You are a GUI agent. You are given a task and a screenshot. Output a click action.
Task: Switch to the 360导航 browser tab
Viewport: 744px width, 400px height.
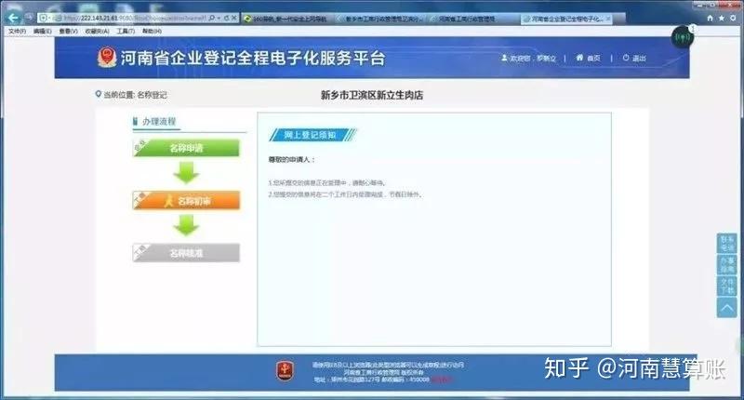(x=286, y=19)
